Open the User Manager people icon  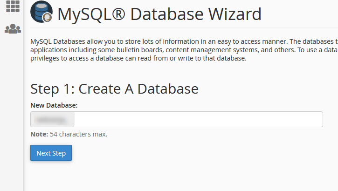click(13, 28)
